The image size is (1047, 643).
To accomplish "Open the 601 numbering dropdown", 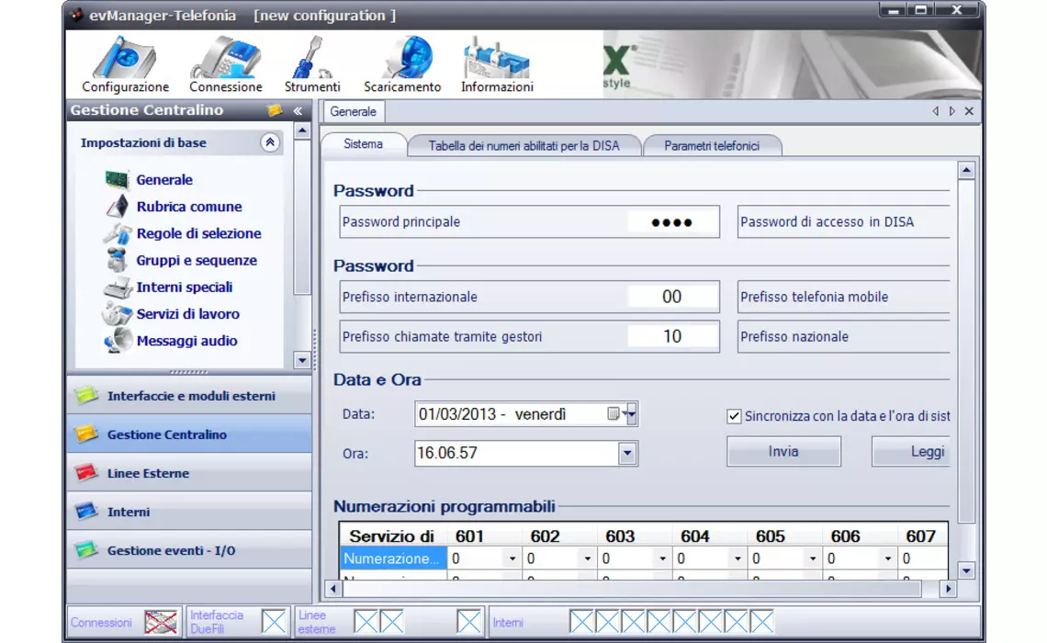I will coord(512,558).
